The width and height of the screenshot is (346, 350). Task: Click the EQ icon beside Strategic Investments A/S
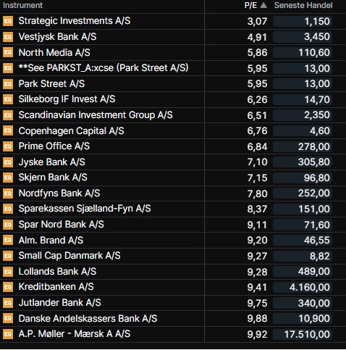[x=8, y=21]
